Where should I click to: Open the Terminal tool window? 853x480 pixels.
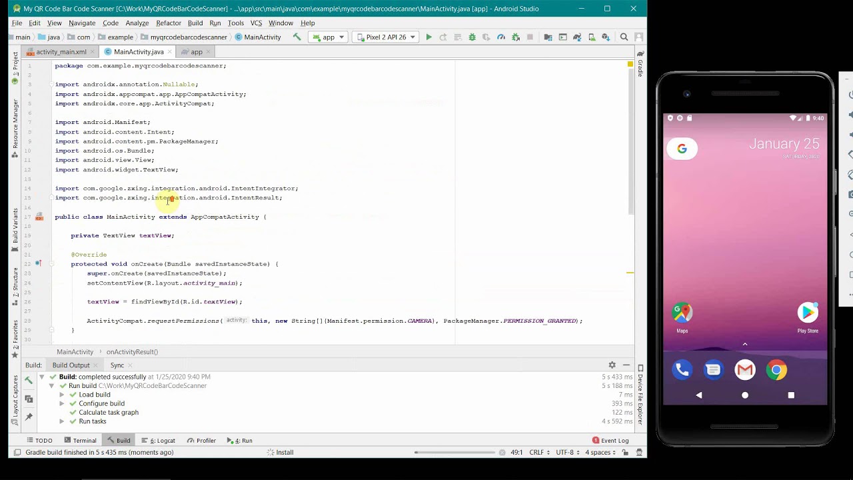click(x=80, y=441)
